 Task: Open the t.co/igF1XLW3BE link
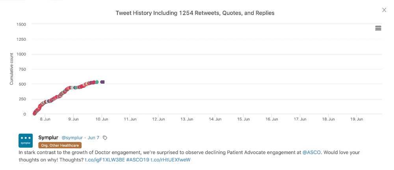pos(105,160)
